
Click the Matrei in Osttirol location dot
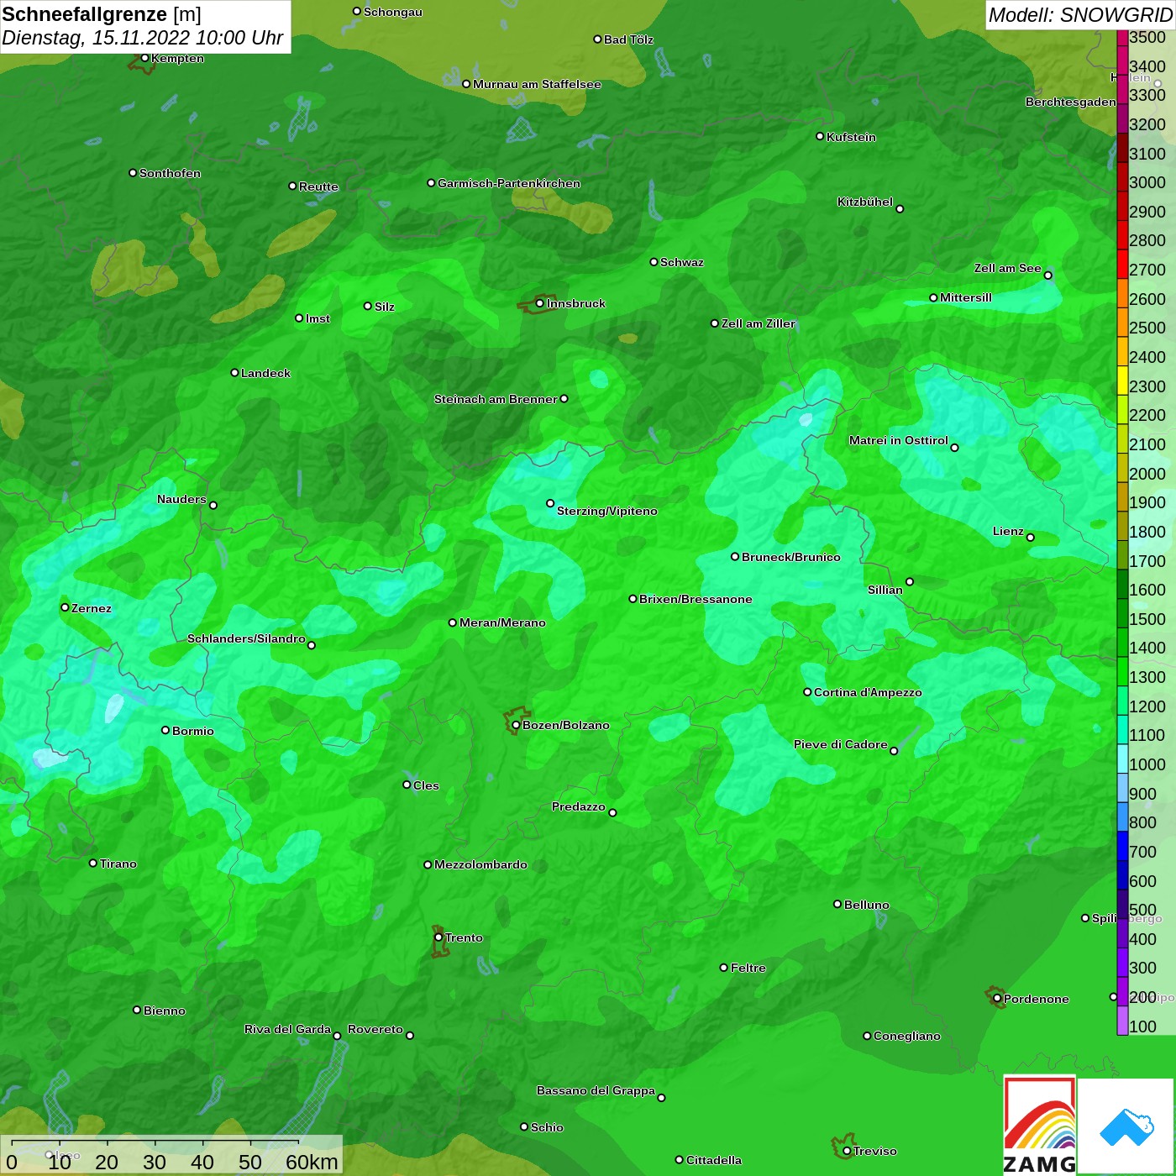[x=954, y=448]
